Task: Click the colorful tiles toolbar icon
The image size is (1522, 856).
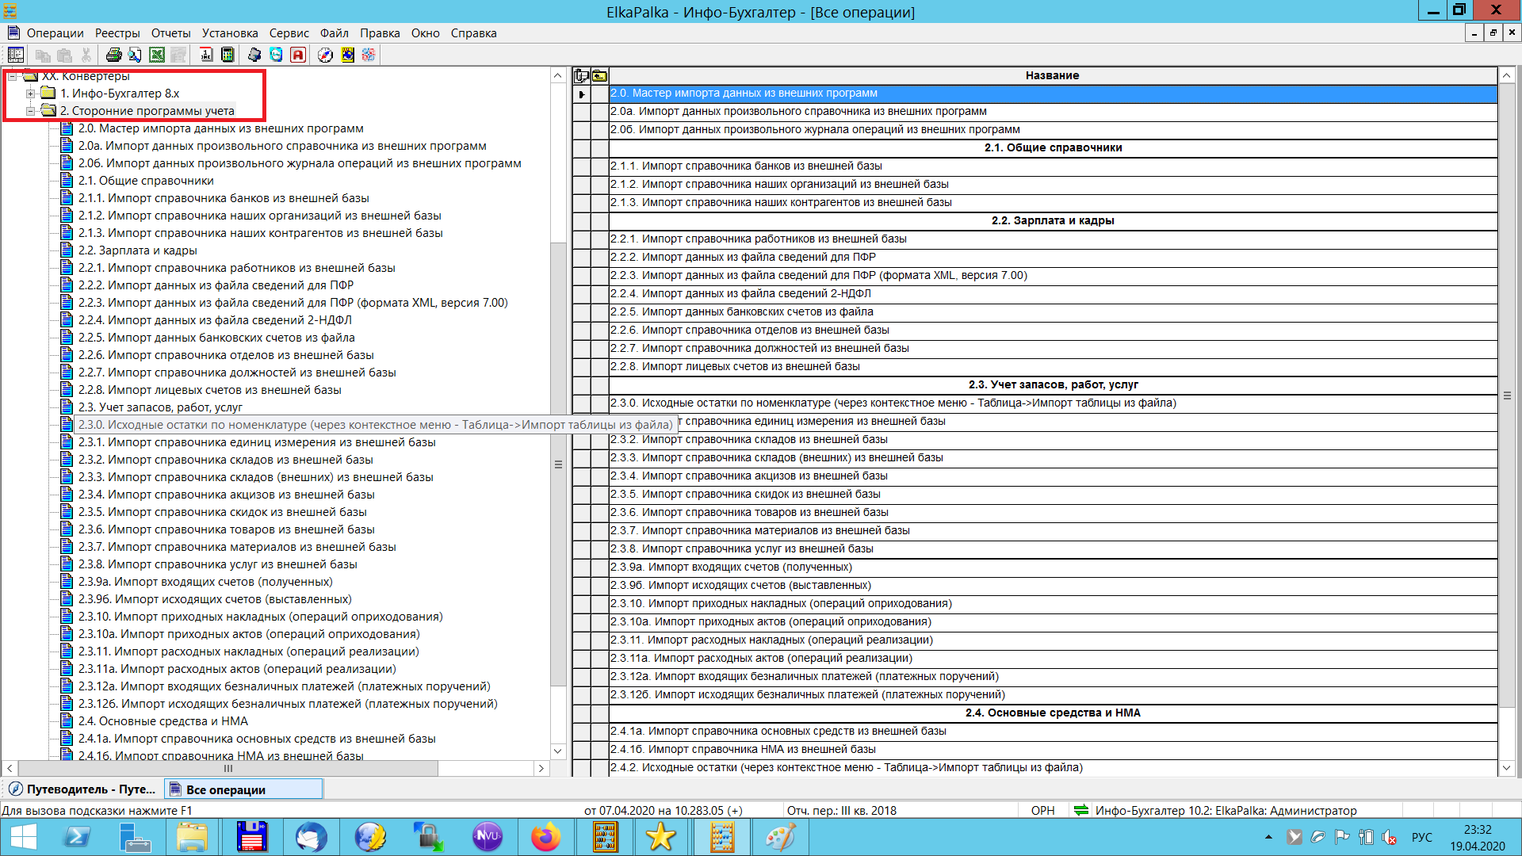Action: [x=369, y=55]
